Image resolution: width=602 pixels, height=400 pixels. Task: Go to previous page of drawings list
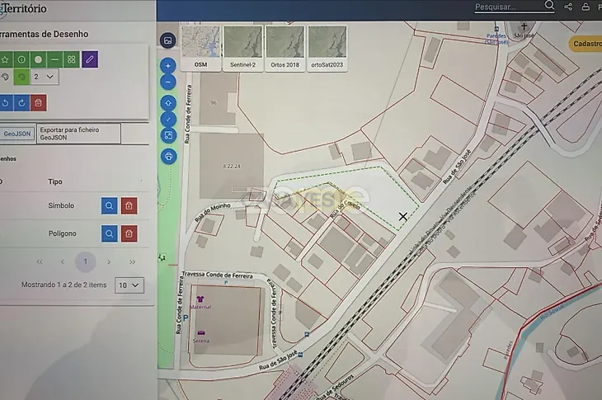(x=63, y=261)
